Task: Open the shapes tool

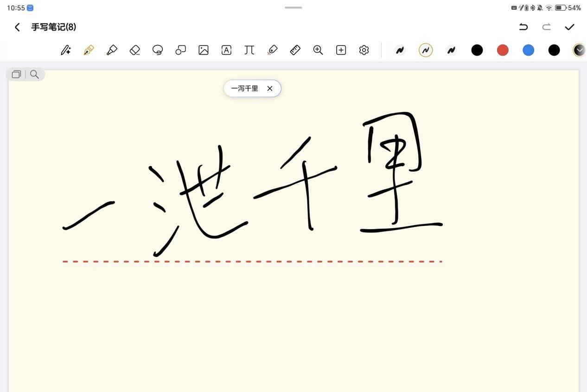Action: coord(180,50)
